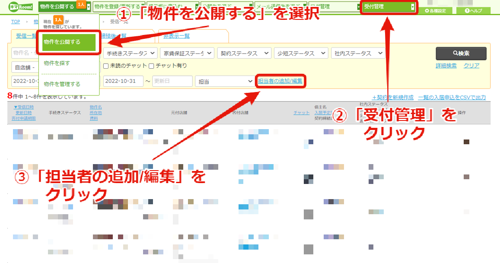This screenshot has width=500, height=263.
Task: Click 担当者の追加/編集 link
Action: (280, 81)
